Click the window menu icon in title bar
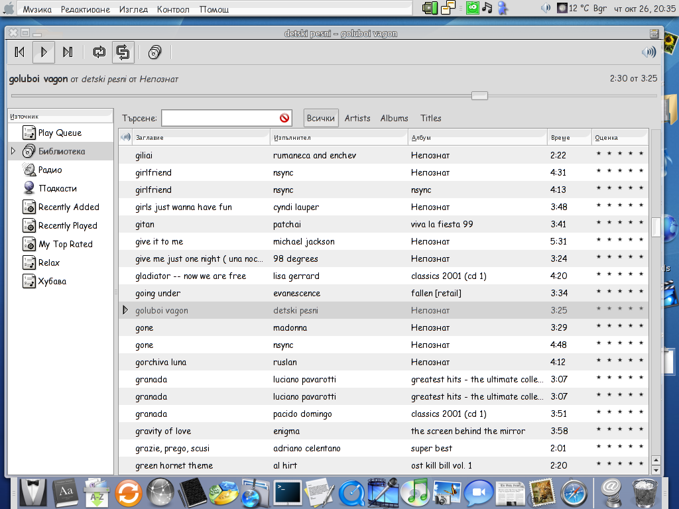 654,33
